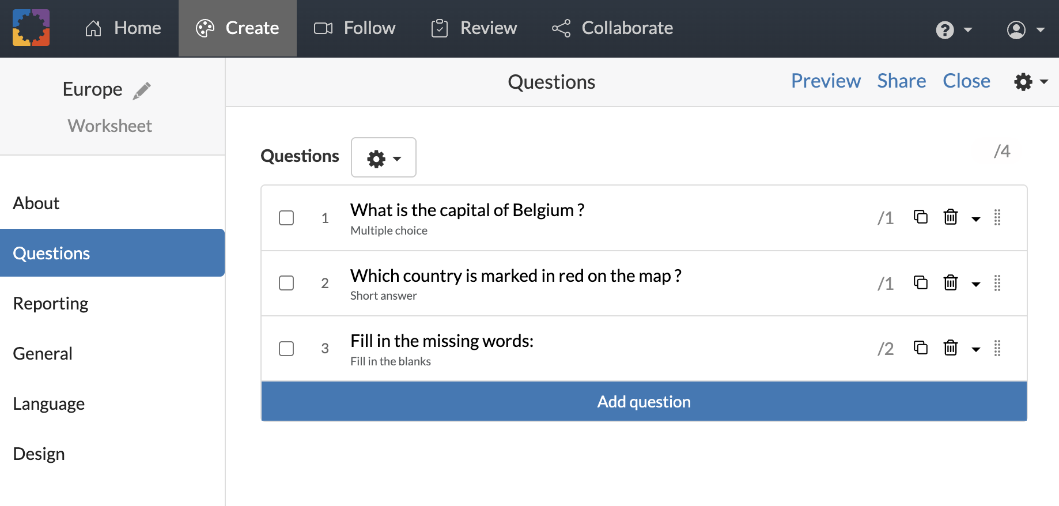
Task: Click the /2 score of missing words question
Action: point(886,349)
